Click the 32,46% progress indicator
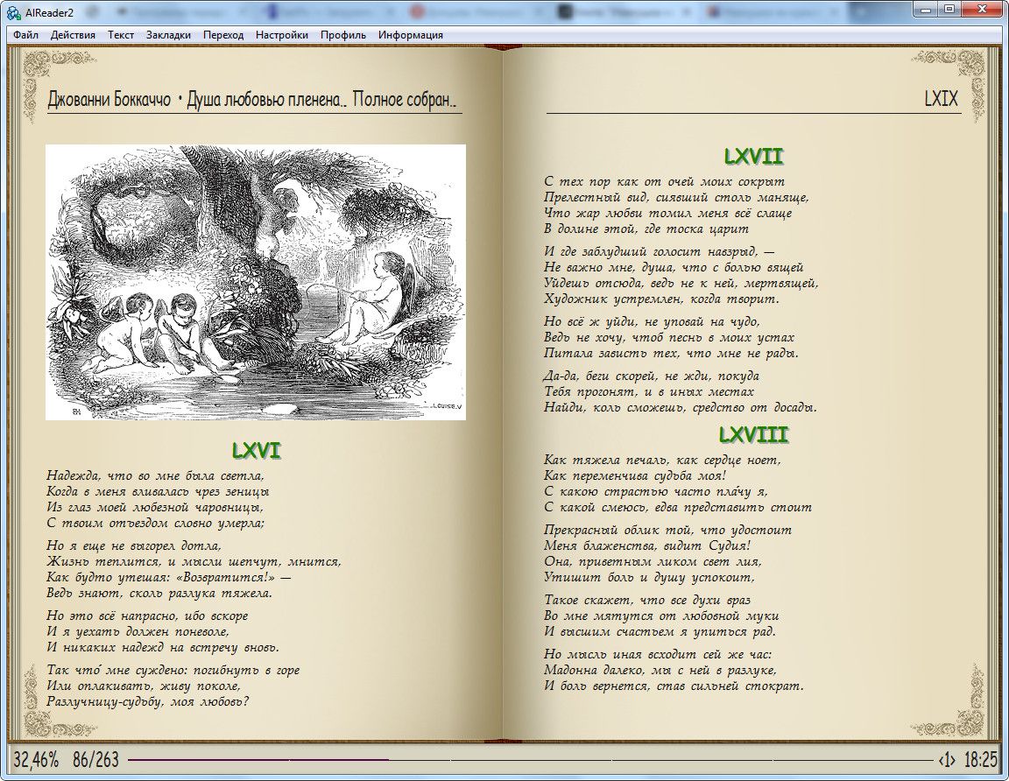This screenshot has width=1009, height=781. pos(36,760)
